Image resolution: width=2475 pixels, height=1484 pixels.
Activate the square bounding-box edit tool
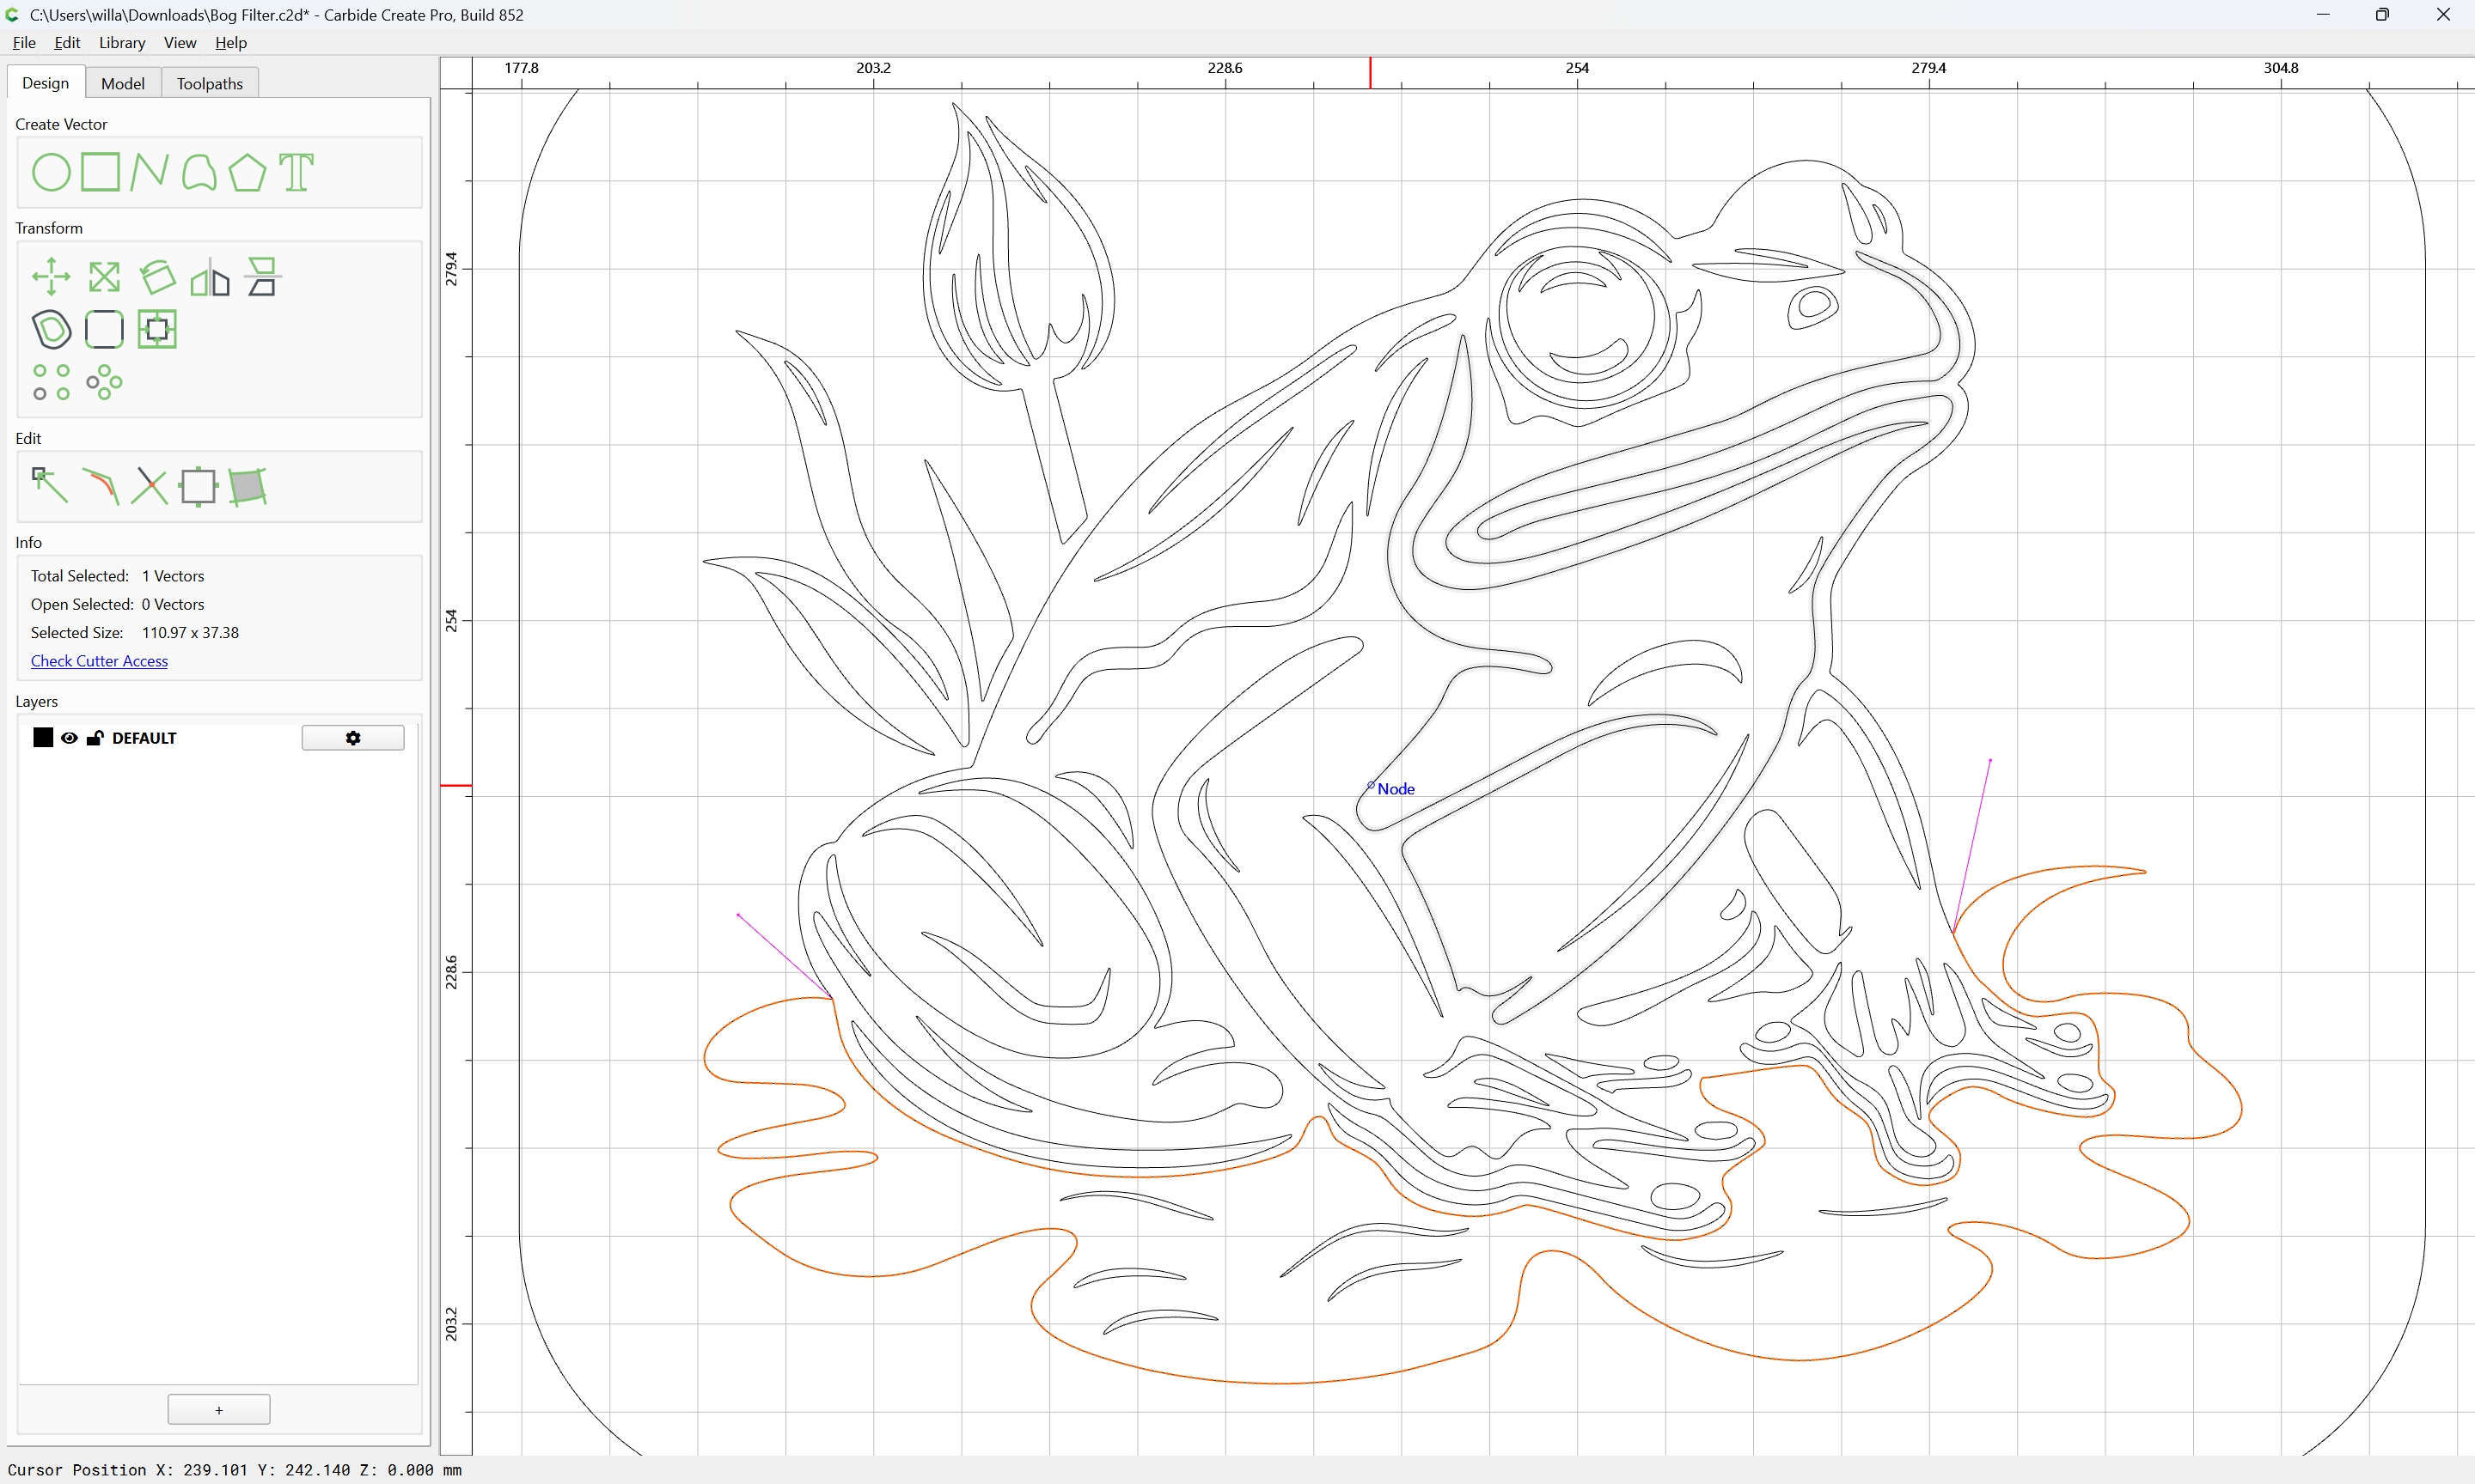(198, 486)
